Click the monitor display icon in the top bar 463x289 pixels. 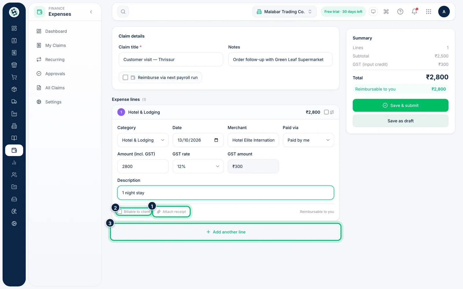(373, 12)
